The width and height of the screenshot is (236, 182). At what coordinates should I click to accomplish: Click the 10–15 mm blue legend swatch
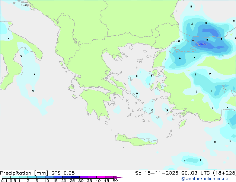[49, 177]
